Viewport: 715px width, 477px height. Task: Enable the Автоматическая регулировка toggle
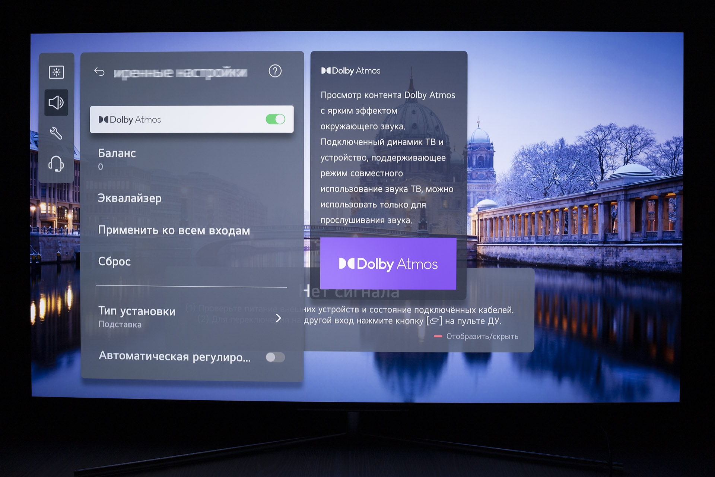point(275,357)
